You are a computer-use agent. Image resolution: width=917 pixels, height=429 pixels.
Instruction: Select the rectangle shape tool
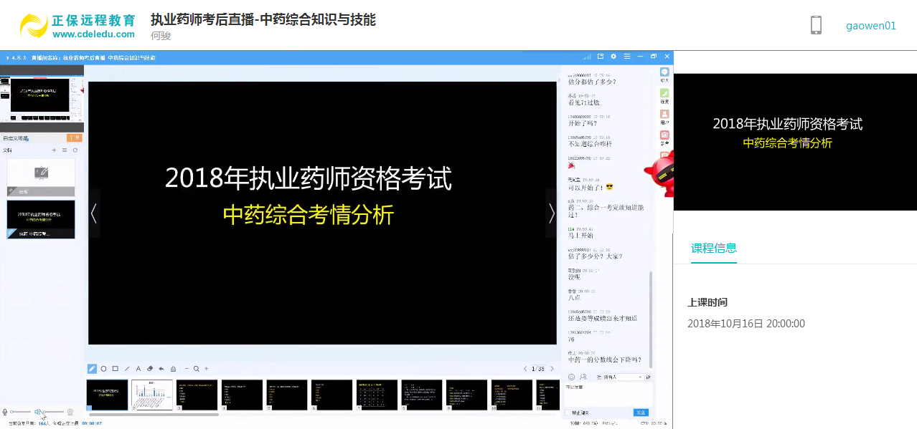(115, 369)
